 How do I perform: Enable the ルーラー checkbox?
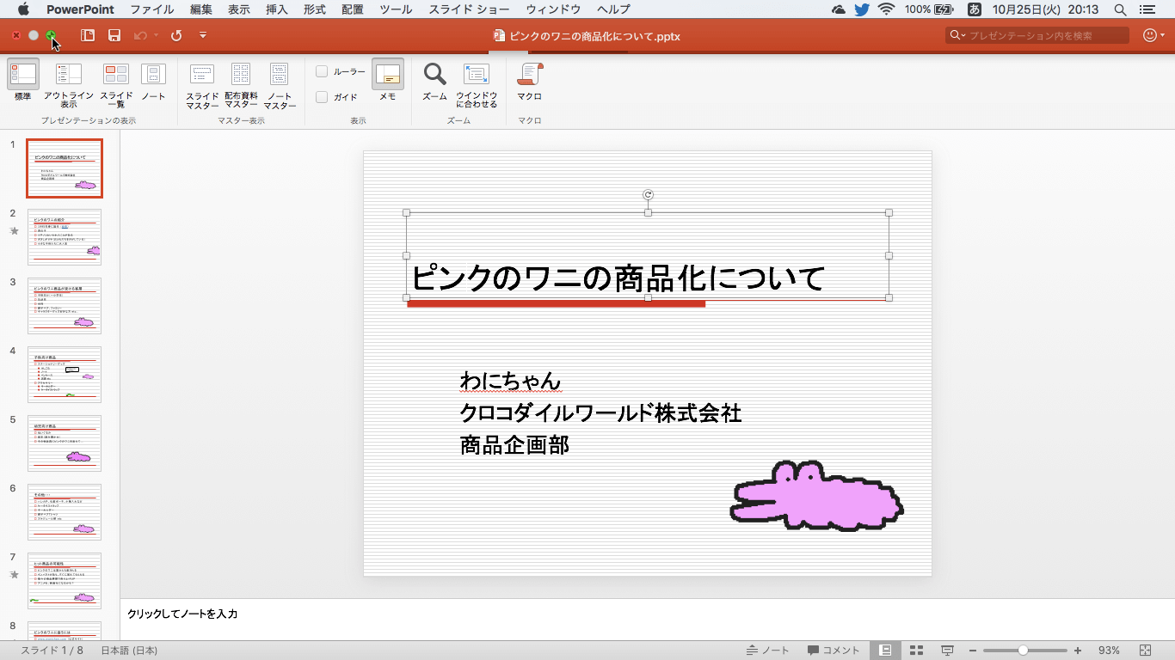[322, 70]
